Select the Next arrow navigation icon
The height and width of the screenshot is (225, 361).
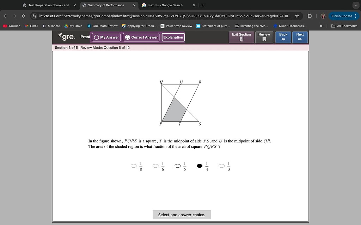(x=300, y=39)
